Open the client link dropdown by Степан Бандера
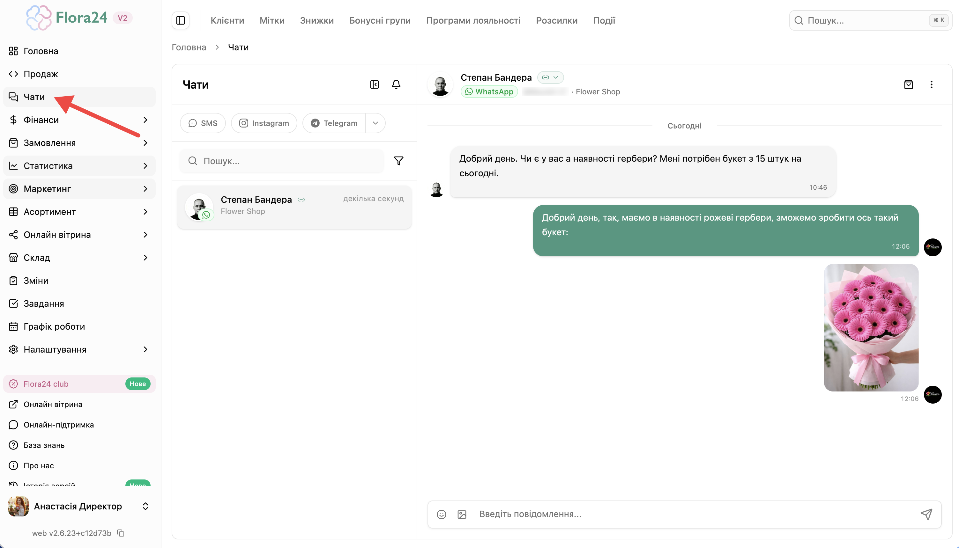 click(550, 77)
